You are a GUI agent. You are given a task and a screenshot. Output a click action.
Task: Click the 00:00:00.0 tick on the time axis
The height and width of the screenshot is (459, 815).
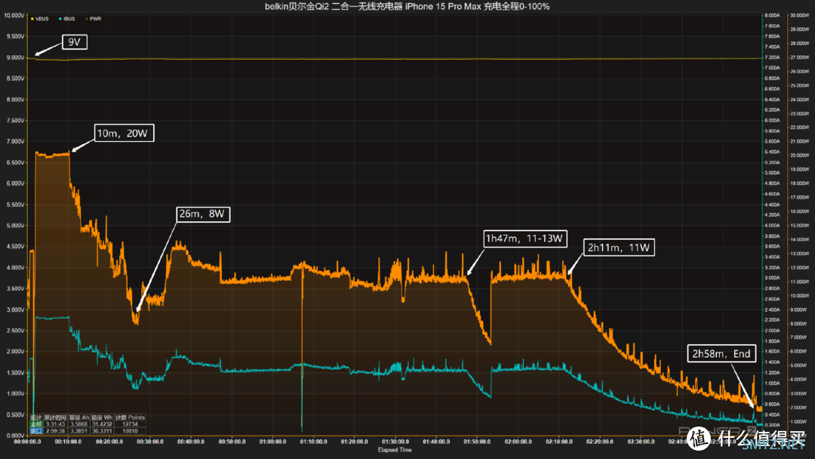coord(28,442)
